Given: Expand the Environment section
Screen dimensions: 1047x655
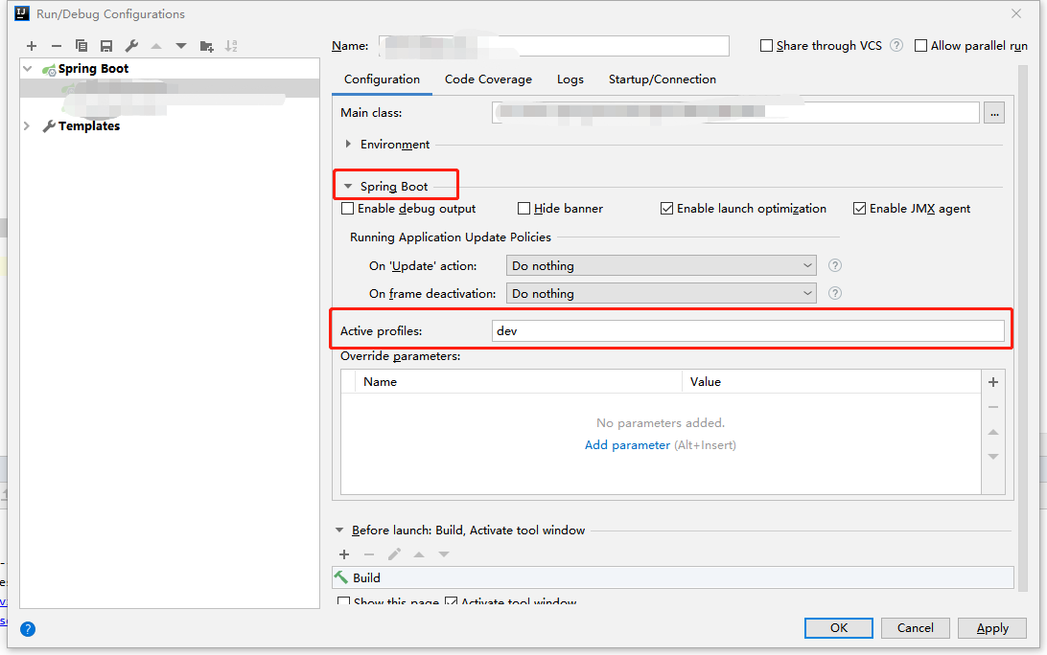Looking at the screenshot, I should click(349, 144).
